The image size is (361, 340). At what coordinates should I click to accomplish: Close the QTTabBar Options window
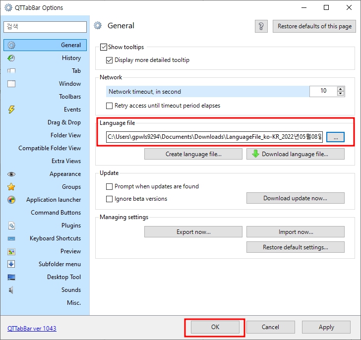pos(349,7)
